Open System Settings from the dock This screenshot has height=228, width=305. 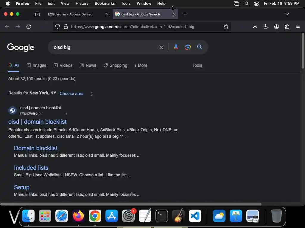[x=128, y=216]
